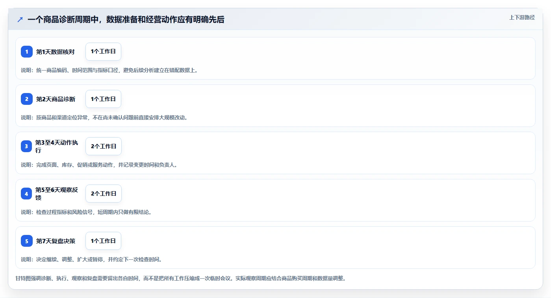The width and height of the screenshot is (551, 298).
Task: Click the description starting 统一商品编码
Action: coord(109,70)
